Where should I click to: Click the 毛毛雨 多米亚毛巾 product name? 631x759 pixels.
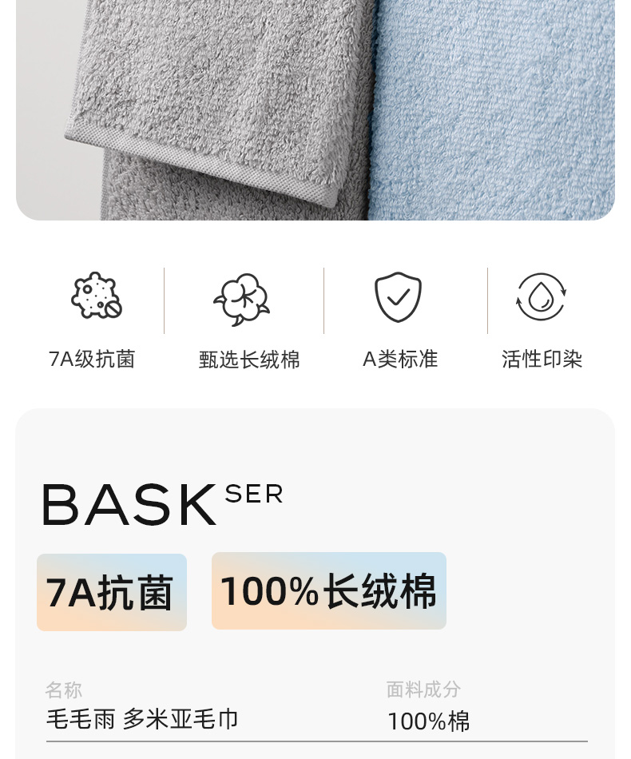[142, 719]
